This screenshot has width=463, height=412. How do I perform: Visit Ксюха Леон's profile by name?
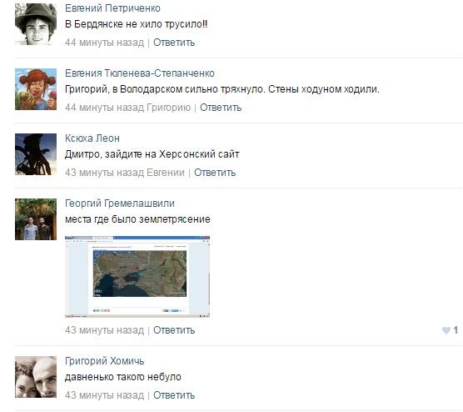click(x=92, y=138)
